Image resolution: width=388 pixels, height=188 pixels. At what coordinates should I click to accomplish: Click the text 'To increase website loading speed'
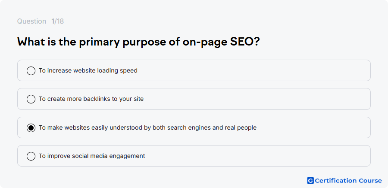click(88, 70)
